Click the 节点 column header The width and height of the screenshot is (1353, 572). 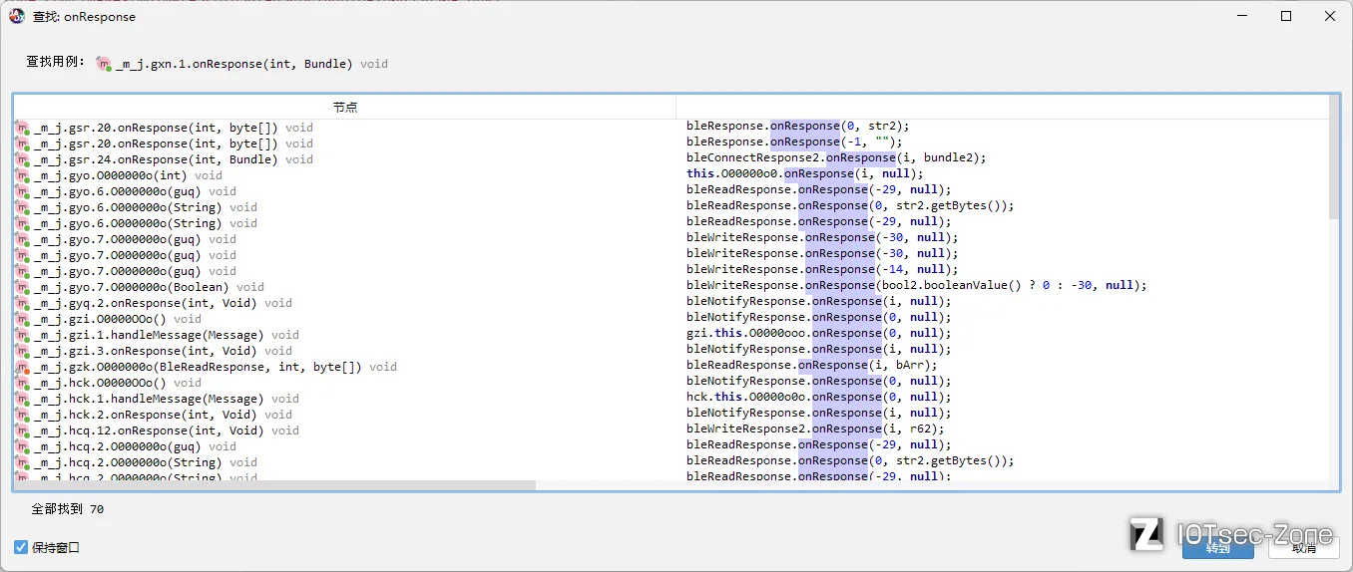(x=345, y=107)
